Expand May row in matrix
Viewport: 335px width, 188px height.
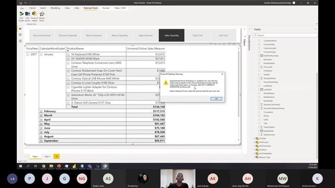41,124
